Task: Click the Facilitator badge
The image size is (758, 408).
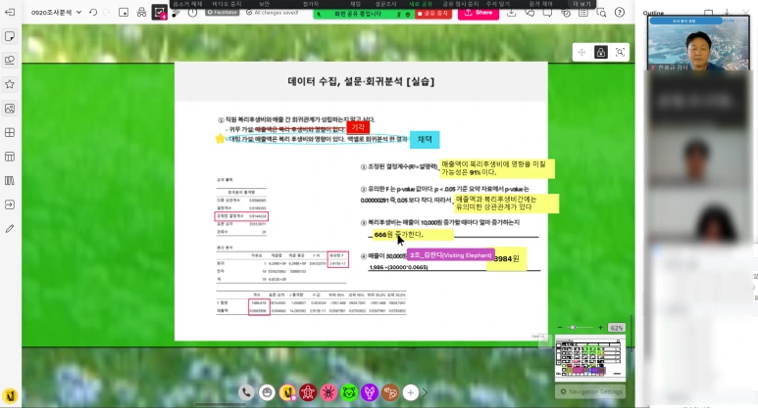Action: coord(223,13)
